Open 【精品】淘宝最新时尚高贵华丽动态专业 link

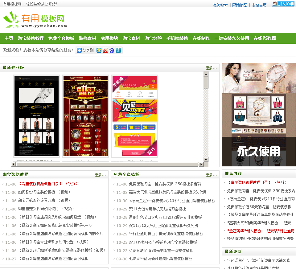tap(260, 215)
